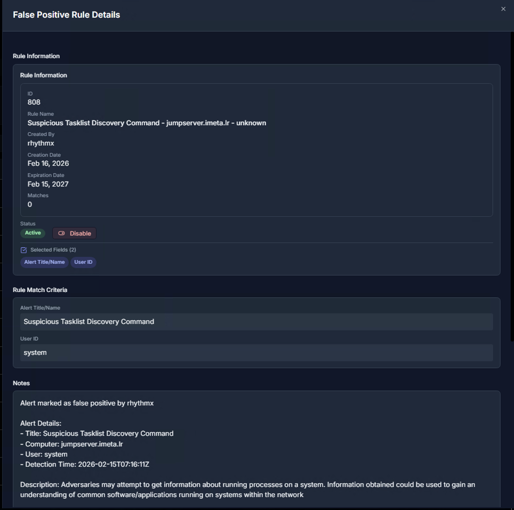Expand the Rule Match Criteria section
The image size is (514, 510).
click(x=40, y=290)
